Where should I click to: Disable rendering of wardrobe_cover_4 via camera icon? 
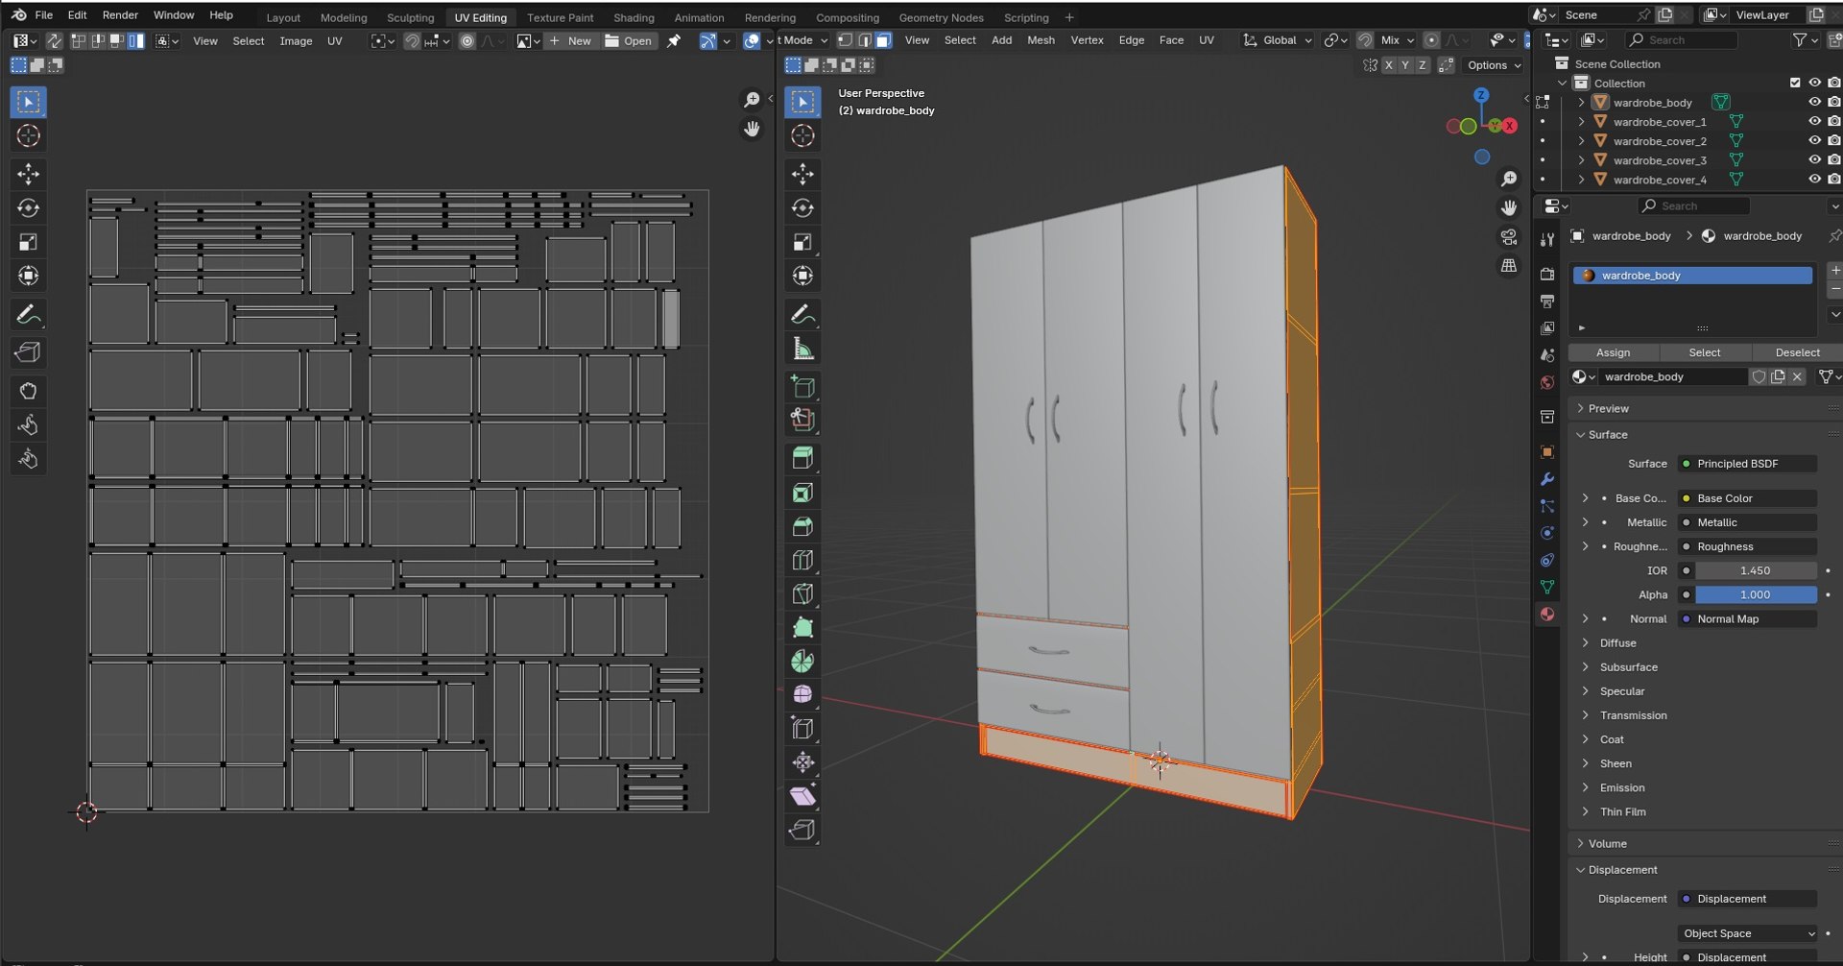(x=1833, y=180)
